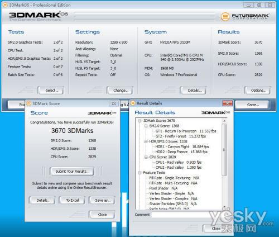This screenshot has height=237, width=279.
Task: Click the 3DMark Score value 3670 in Results
Action: point(258,42)
